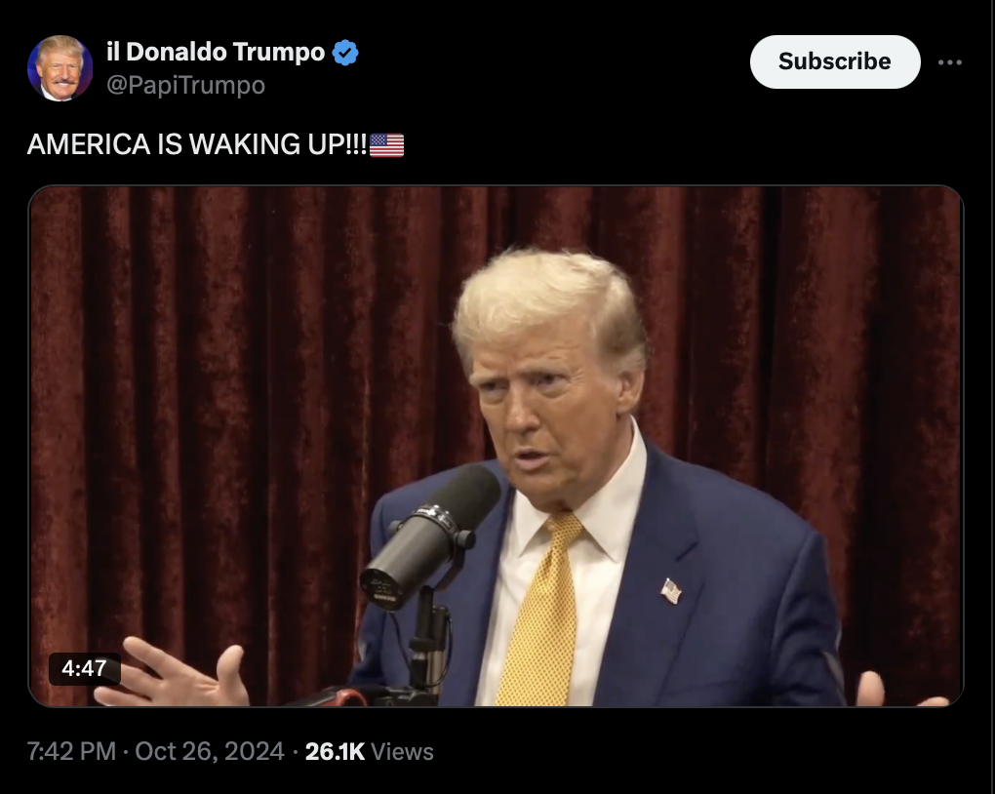Visit the @PapiTrumpo handle link
This screenshot has width=995, height=794.
point(185,85)
